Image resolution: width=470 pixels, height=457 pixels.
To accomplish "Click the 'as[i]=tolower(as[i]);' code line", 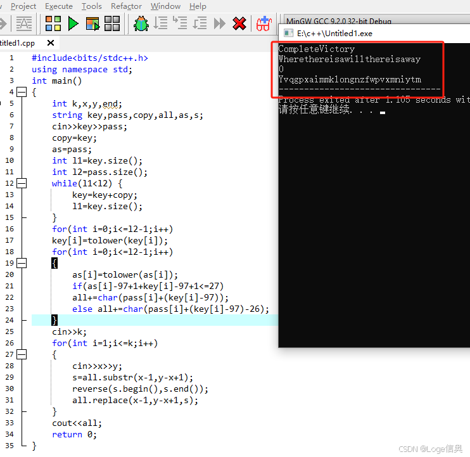I will 125,274.
